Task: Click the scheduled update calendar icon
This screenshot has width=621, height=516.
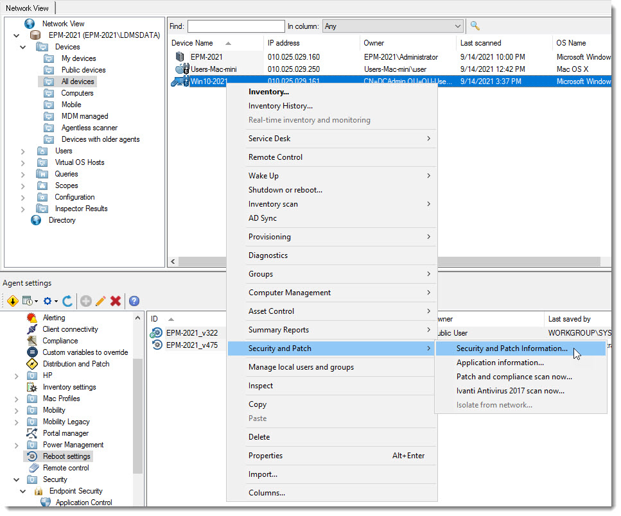Action: pyautogui.click(x=27, y=300)
